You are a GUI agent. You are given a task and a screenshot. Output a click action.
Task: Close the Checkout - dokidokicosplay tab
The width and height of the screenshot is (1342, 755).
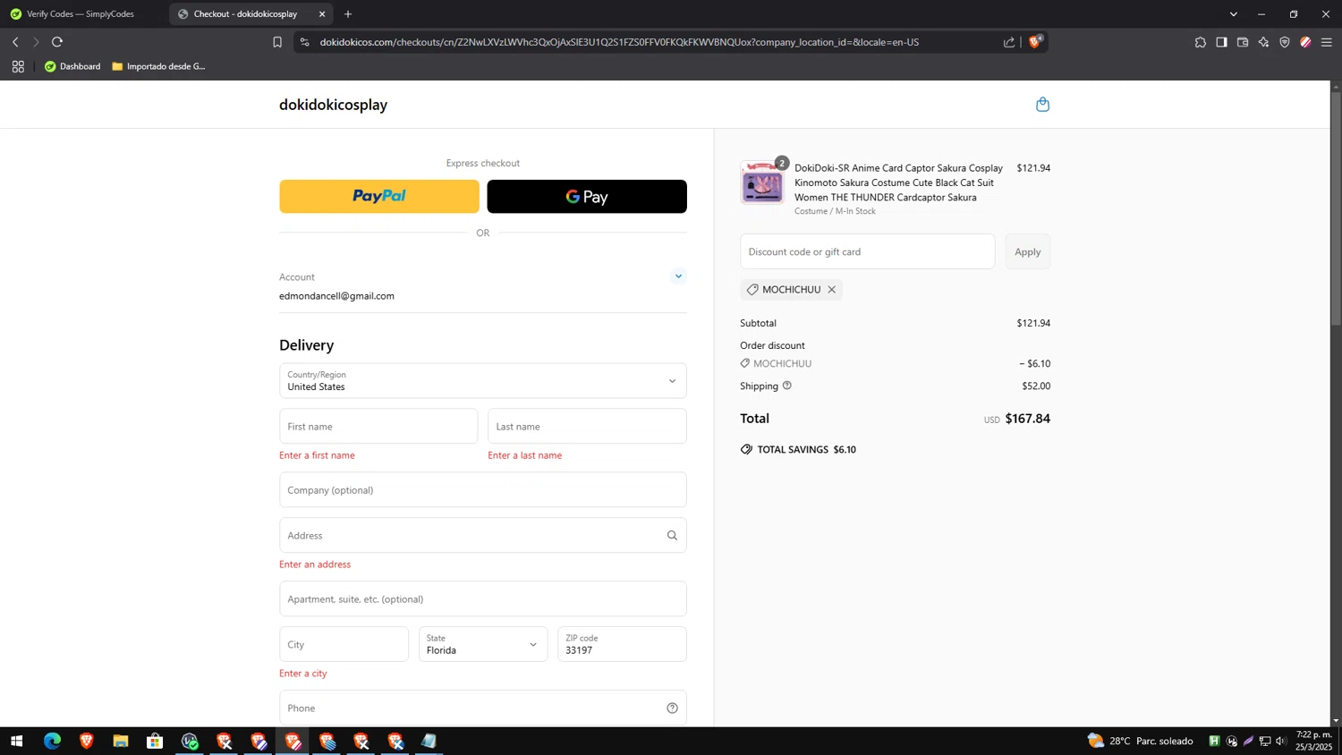(322, 14)
